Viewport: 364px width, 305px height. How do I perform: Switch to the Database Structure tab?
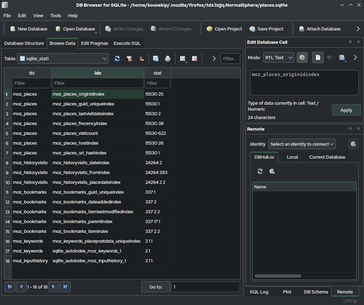[x=24, y=43]
